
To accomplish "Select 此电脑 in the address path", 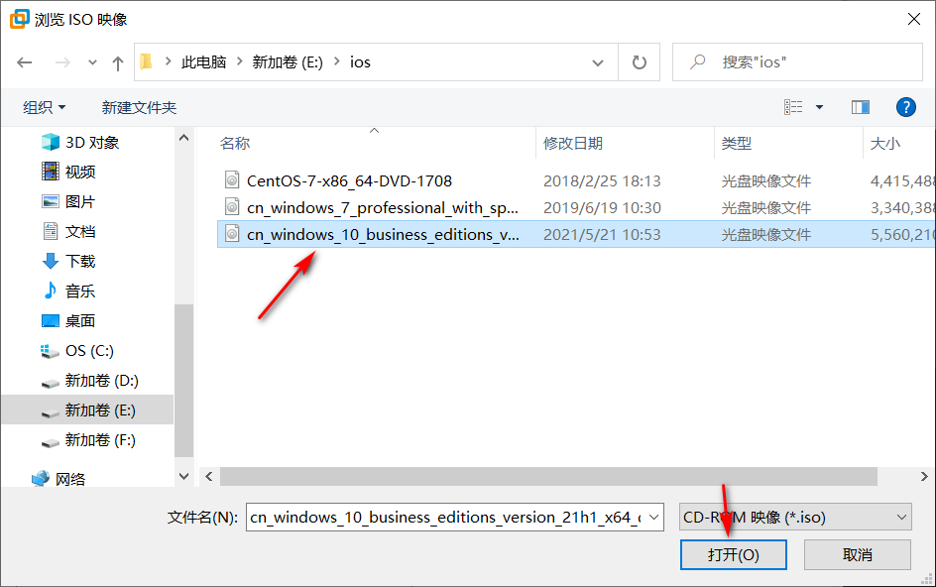I will [203, 62].
